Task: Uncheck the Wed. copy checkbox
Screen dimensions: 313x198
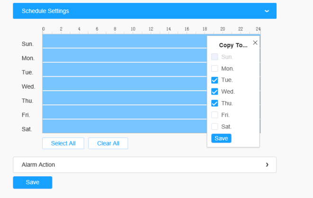Action: (215, 92)
